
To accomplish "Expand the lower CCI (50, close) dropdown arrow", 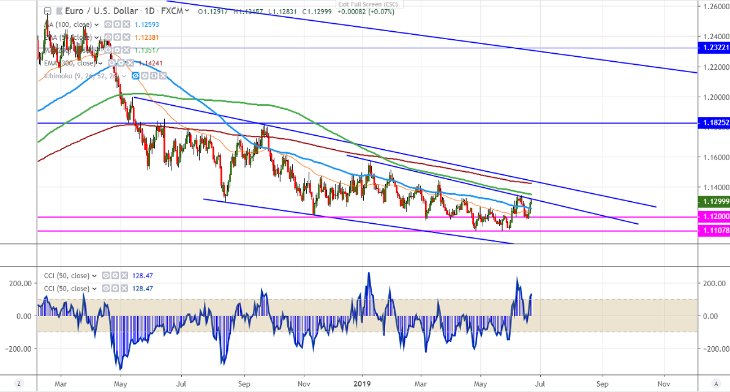I will coord(94,289).
